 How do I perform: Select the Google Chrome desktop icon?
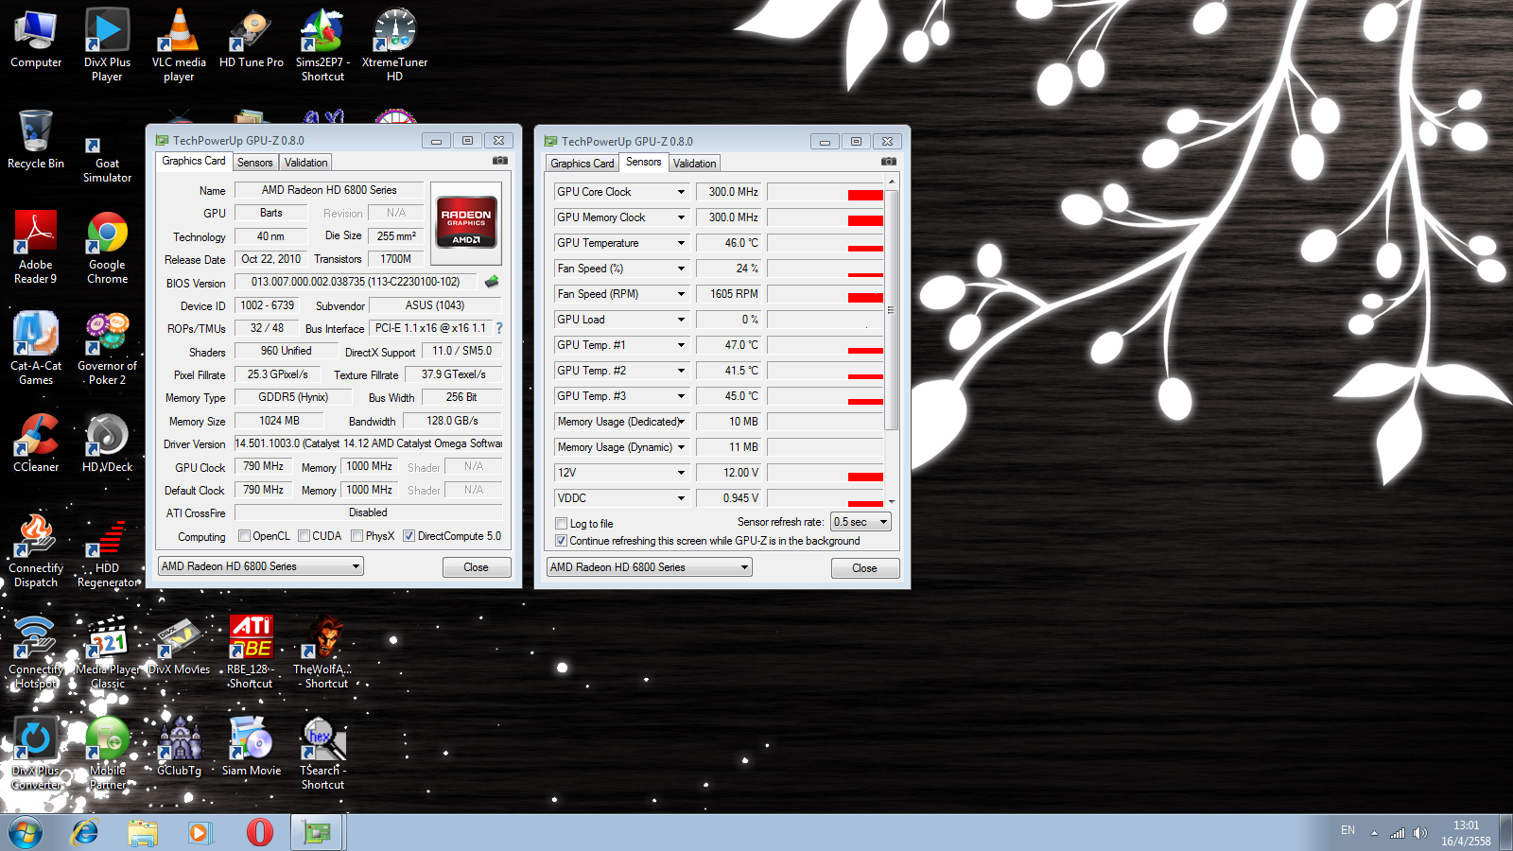(108, 248)
